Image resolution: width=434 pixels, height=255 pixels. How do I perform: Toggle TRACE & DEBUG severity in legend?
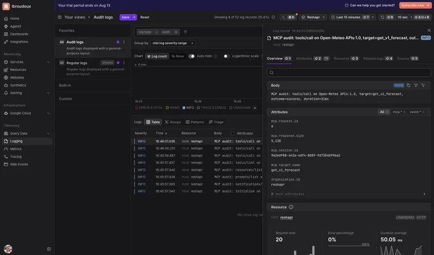(x=211, y=108)
